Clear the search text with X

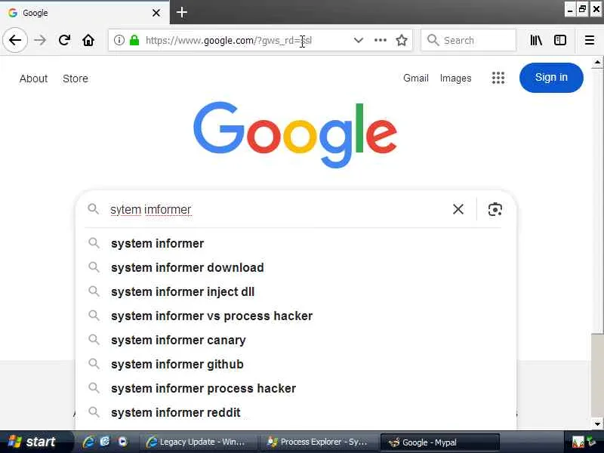(458, 209)
